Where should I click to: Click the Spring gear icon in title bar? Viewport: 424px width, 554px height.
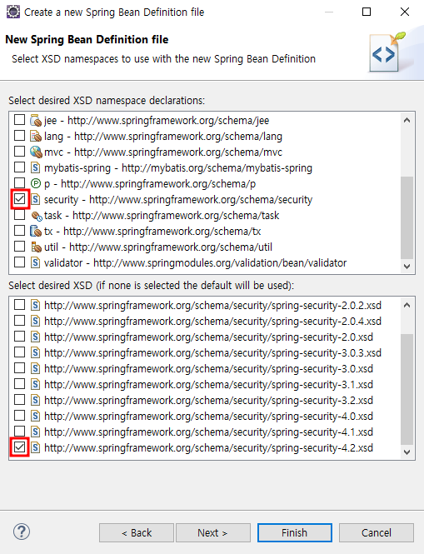(13, 12)
